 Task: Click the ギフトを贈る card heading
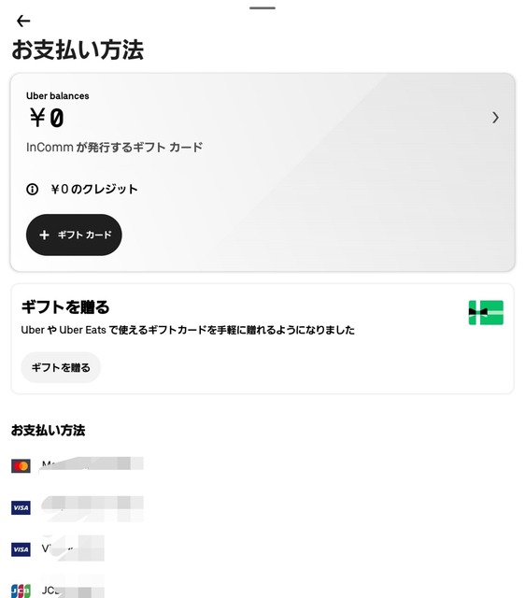coord(65,306)
